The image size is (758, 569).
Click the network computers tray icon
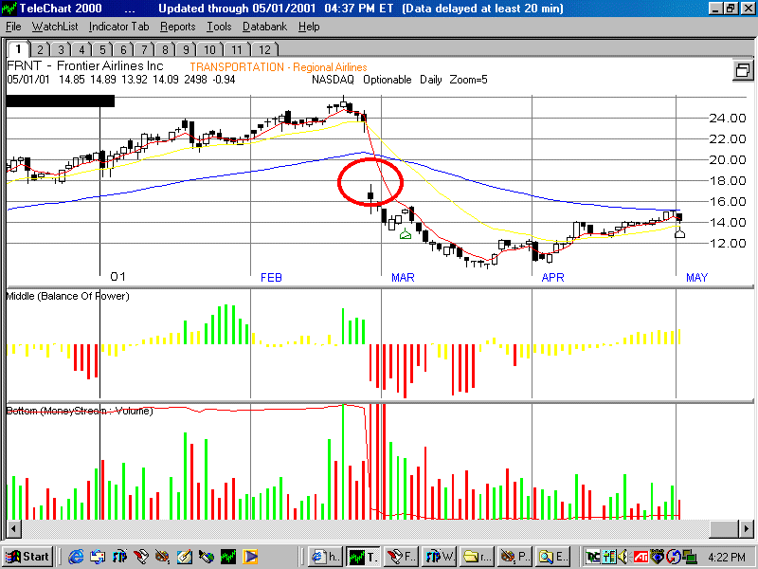tap(689, 557)
